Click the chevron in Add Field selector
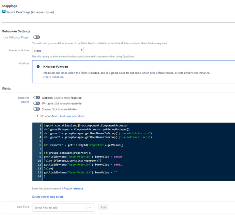 point(90,208)
